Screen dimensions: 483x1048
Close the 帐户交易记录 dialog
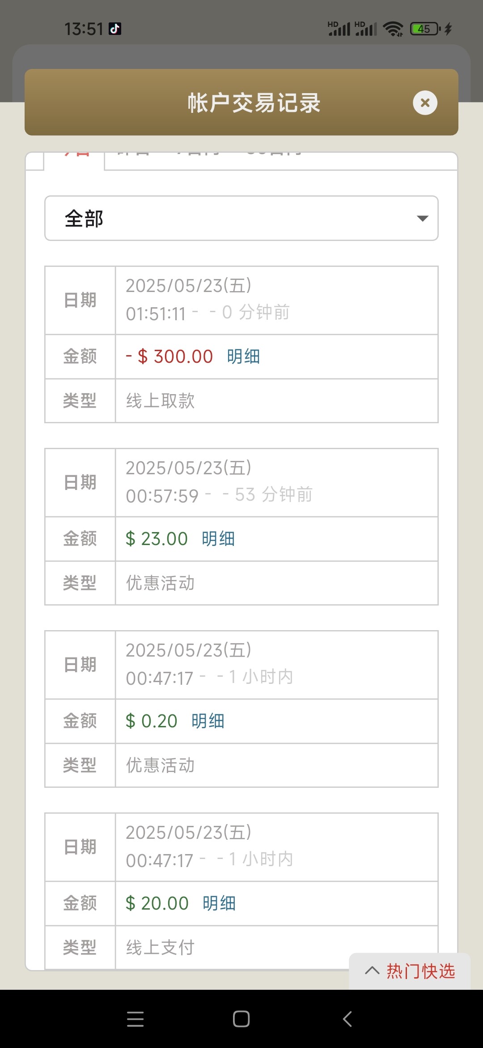(x=425, y=103)
